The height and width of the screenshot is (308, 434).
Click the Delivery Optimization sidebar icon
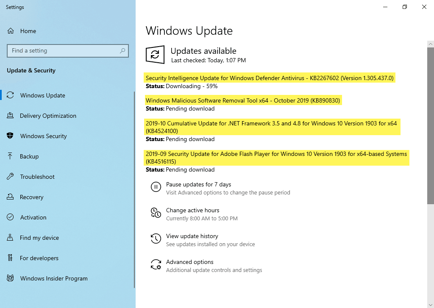[x=10, y=116]
